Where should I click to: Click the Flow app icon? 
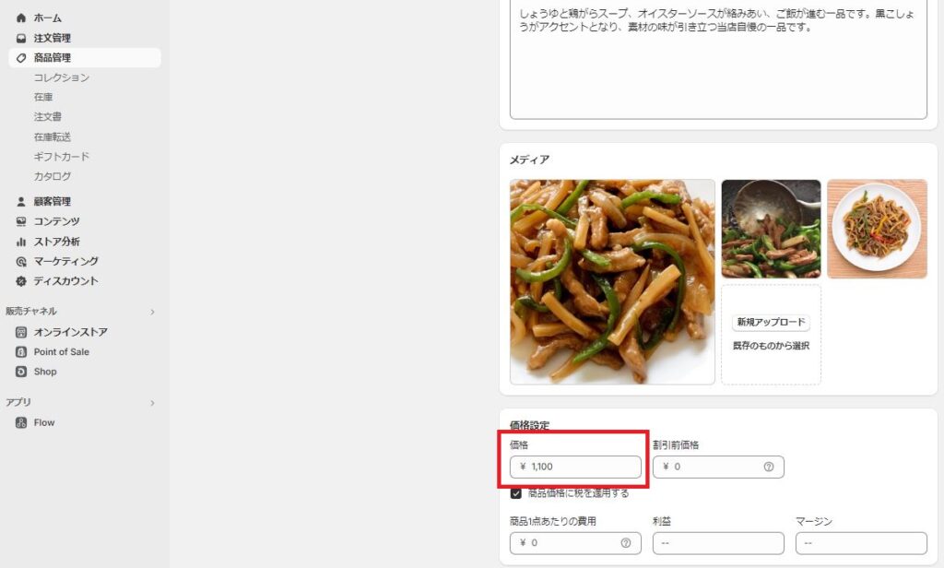point(21,423)
